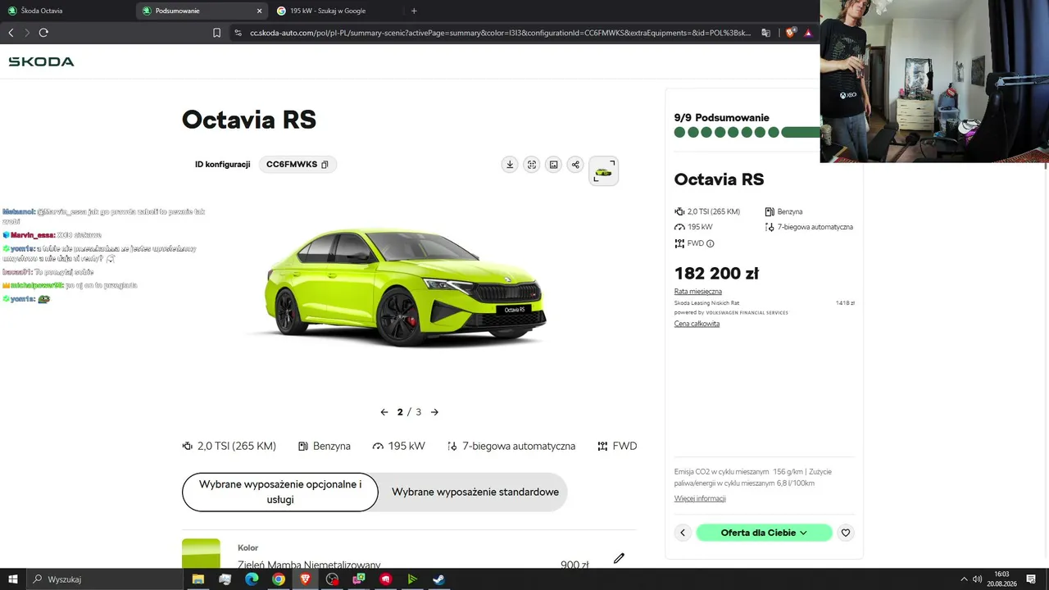1049x590 pixels.
Task: Click the configuration progress bar
Action: point(747,133)
